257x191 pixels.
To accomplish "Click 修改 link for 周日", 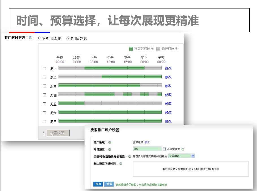I will pos(168,121).
